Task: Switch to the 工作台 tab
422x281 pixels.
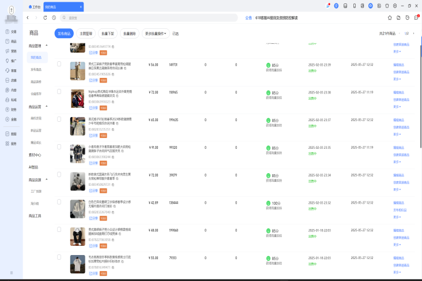Action: pyautogui.click(x=35, y=6)
